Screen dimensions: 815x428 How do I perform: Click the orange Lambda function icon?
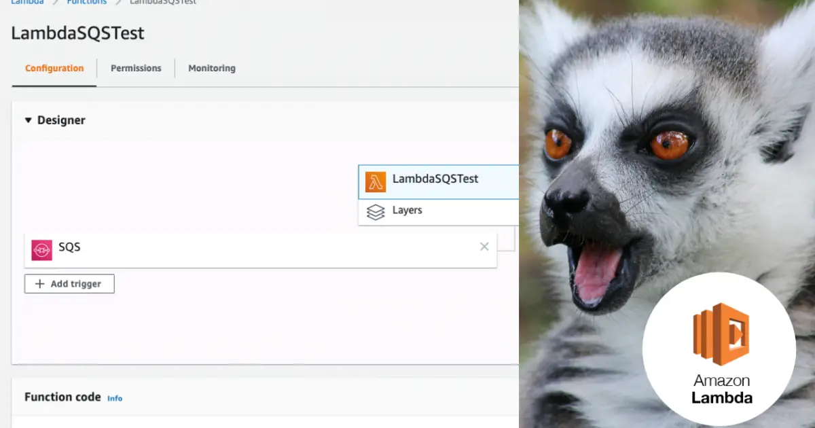click(376, 181)
